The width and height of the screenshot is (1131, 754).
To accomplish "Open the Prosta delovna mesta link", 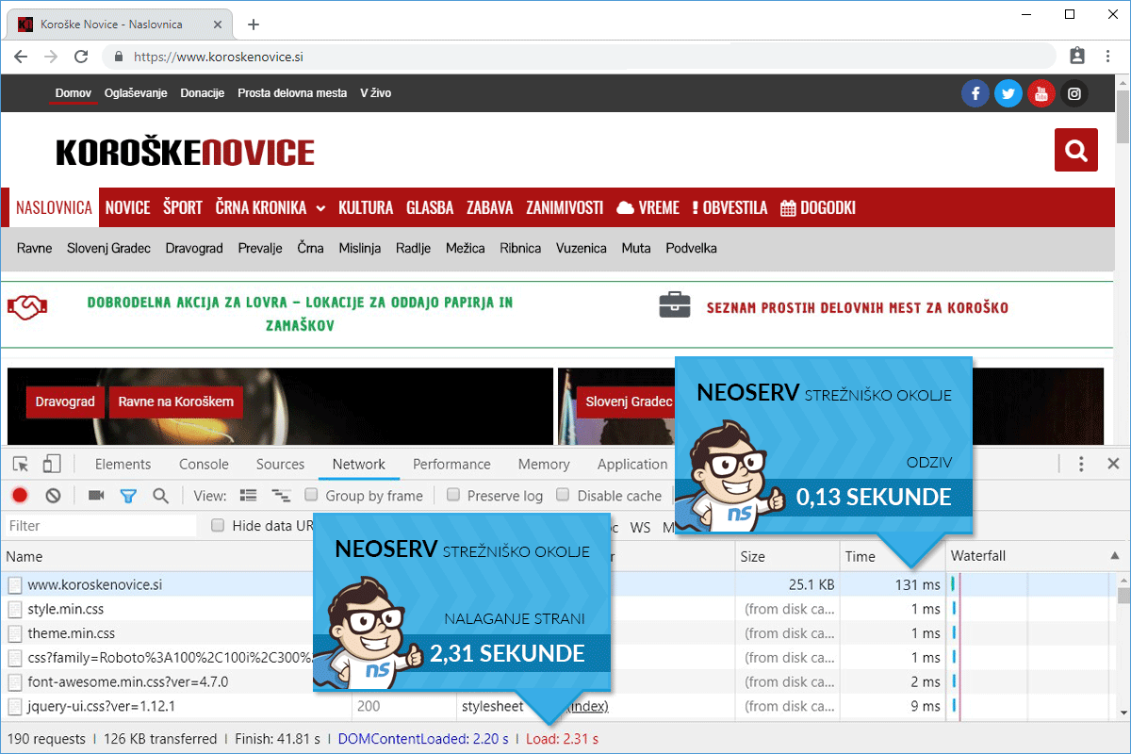I will click(292, 93).
